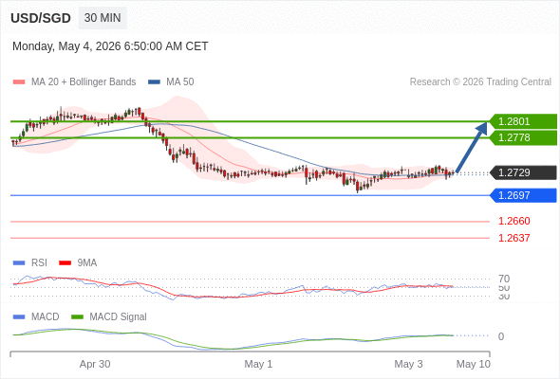Click the blue upward forecast arrow
The height and width of the screenshot is (379, 560).
(472, 147)
